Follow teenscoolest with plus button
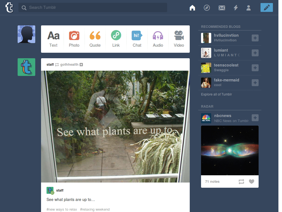Screen dimensions: 282x212 click(x=255, y=68)
